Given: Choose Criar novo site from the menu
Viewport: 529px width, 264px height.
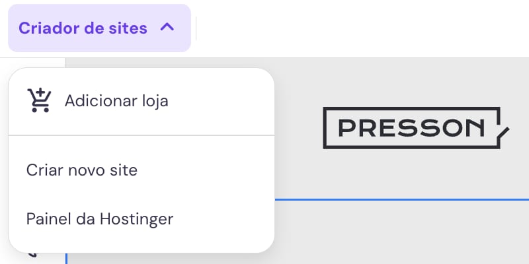Looking at the screenshot, I should point(82,170).
